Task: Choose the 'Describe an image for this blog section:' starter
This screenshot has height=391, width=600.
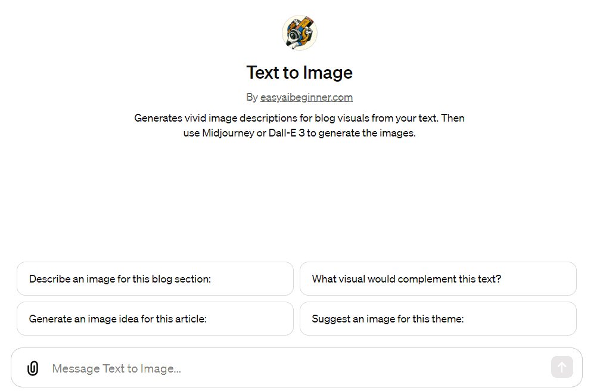Action: [x=155, y=278]
